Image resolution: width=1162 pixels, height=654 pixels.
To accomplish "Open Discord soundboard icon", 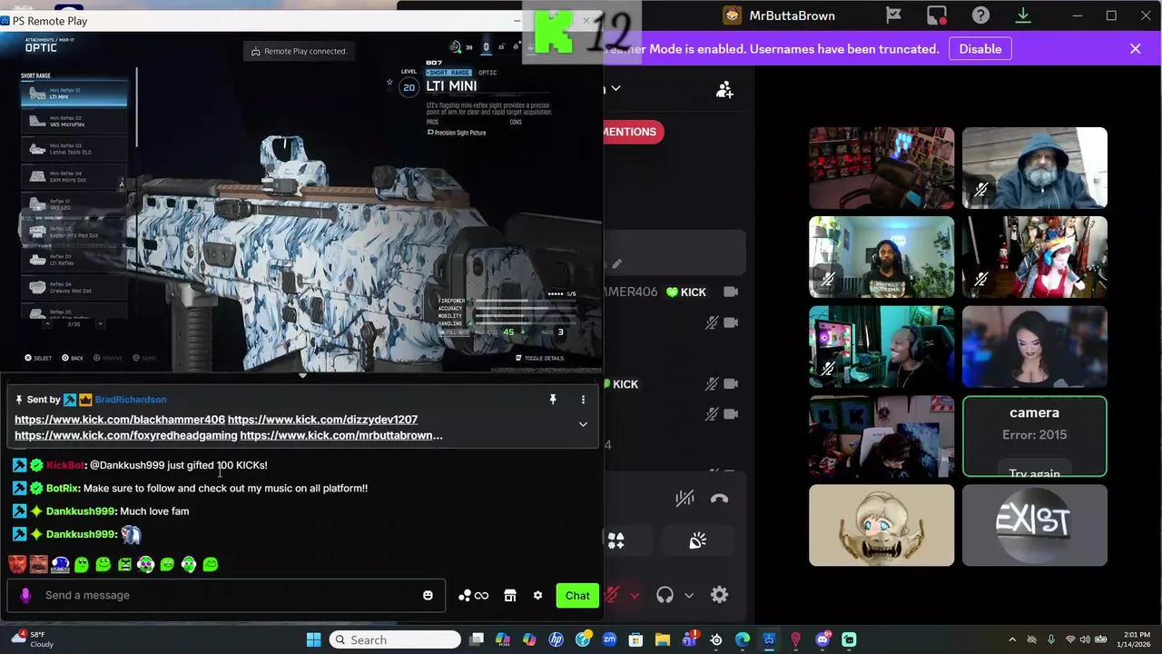I will 697,540.
